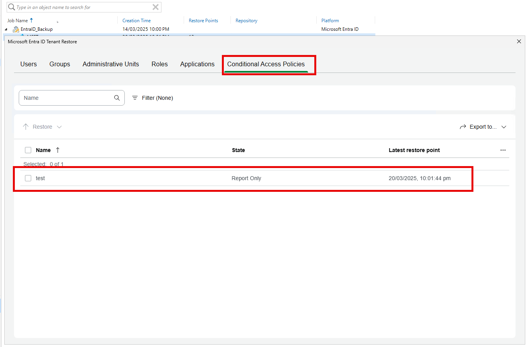Click the search magnifier icon in Name field
This screenshot has width=528, height=347.
(x=117, y=98)
